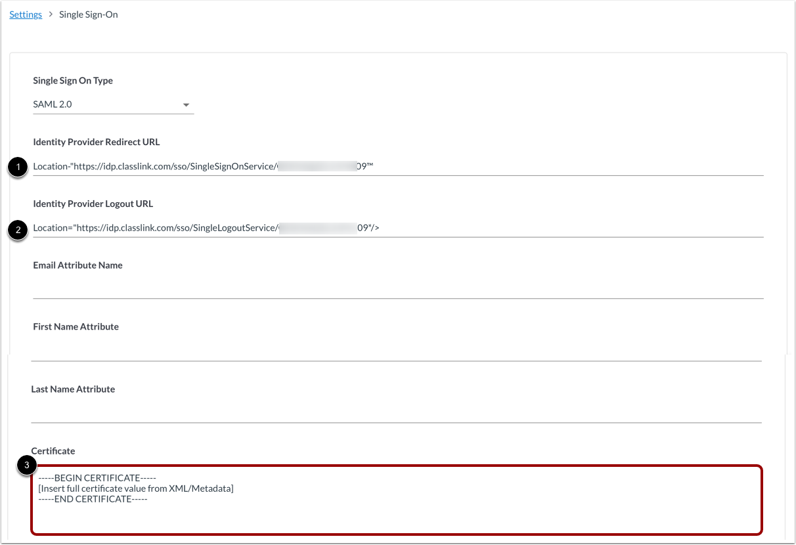The width and height of the screenshot is (796, 545).
Task: Click the redacted portion of the Logout URL
Action: coord(319,227)
